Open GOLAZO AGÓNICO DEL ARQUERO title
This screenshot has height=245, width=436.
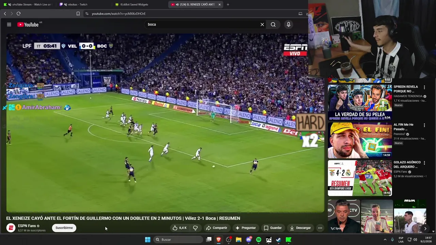point(407,164)
